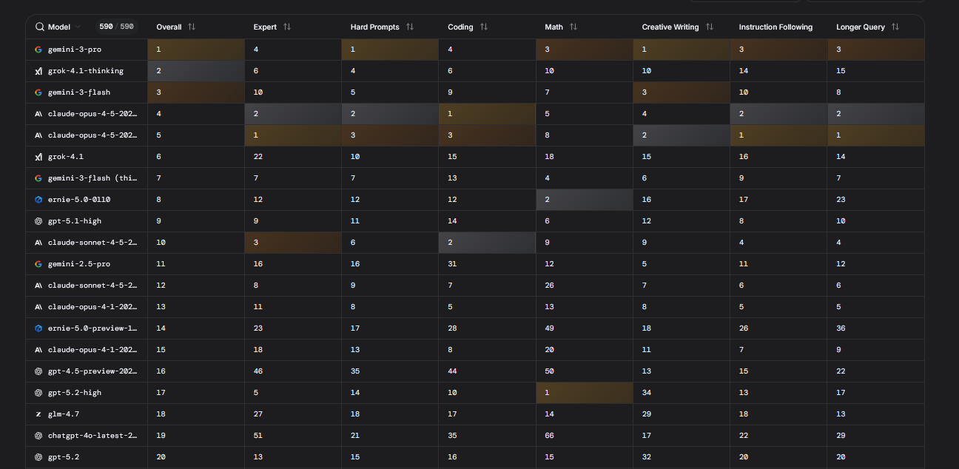Click the Z logo next to glm-4.7
The height and width of the screenshot is (469, 959).
(38, 414)
